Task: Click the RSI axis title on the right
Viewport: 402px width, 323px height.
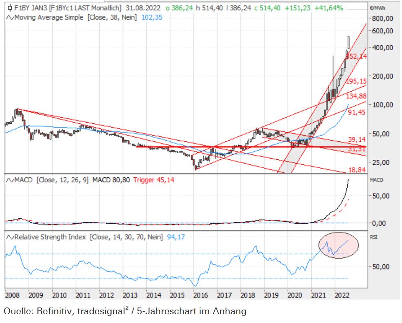Action: (x=374, y=237)
